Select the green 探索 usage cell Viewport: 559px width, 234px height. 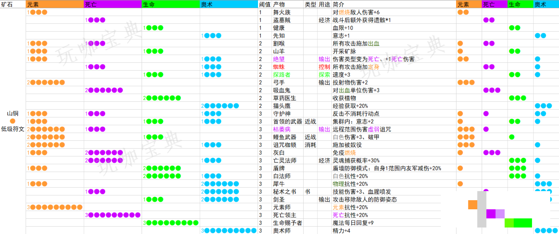tap(324, 75)
